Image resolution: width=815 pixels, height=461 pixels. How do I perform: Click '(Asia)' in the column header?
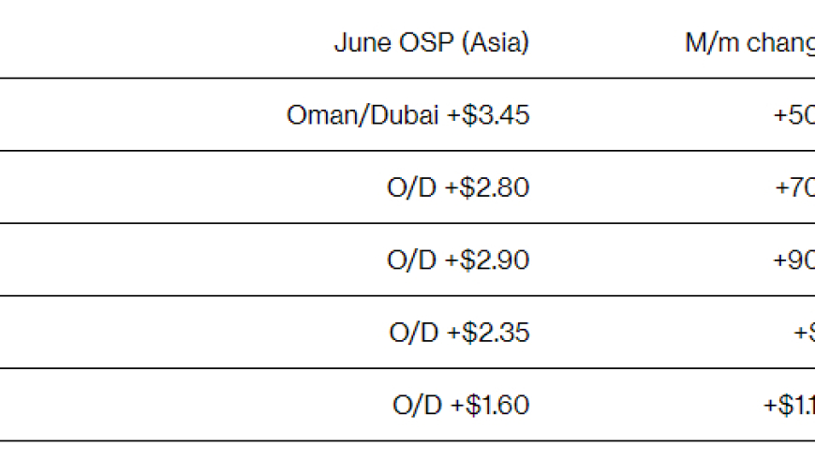click(x=496, y=42)
